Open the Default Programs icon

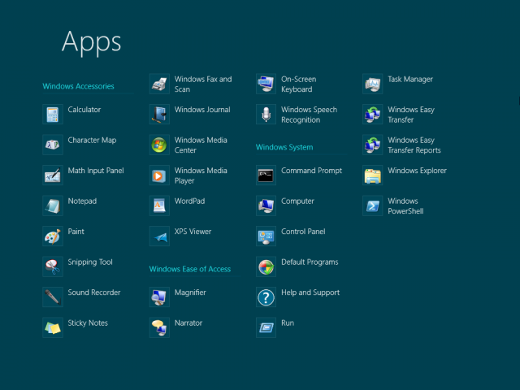tap(266, 267)
